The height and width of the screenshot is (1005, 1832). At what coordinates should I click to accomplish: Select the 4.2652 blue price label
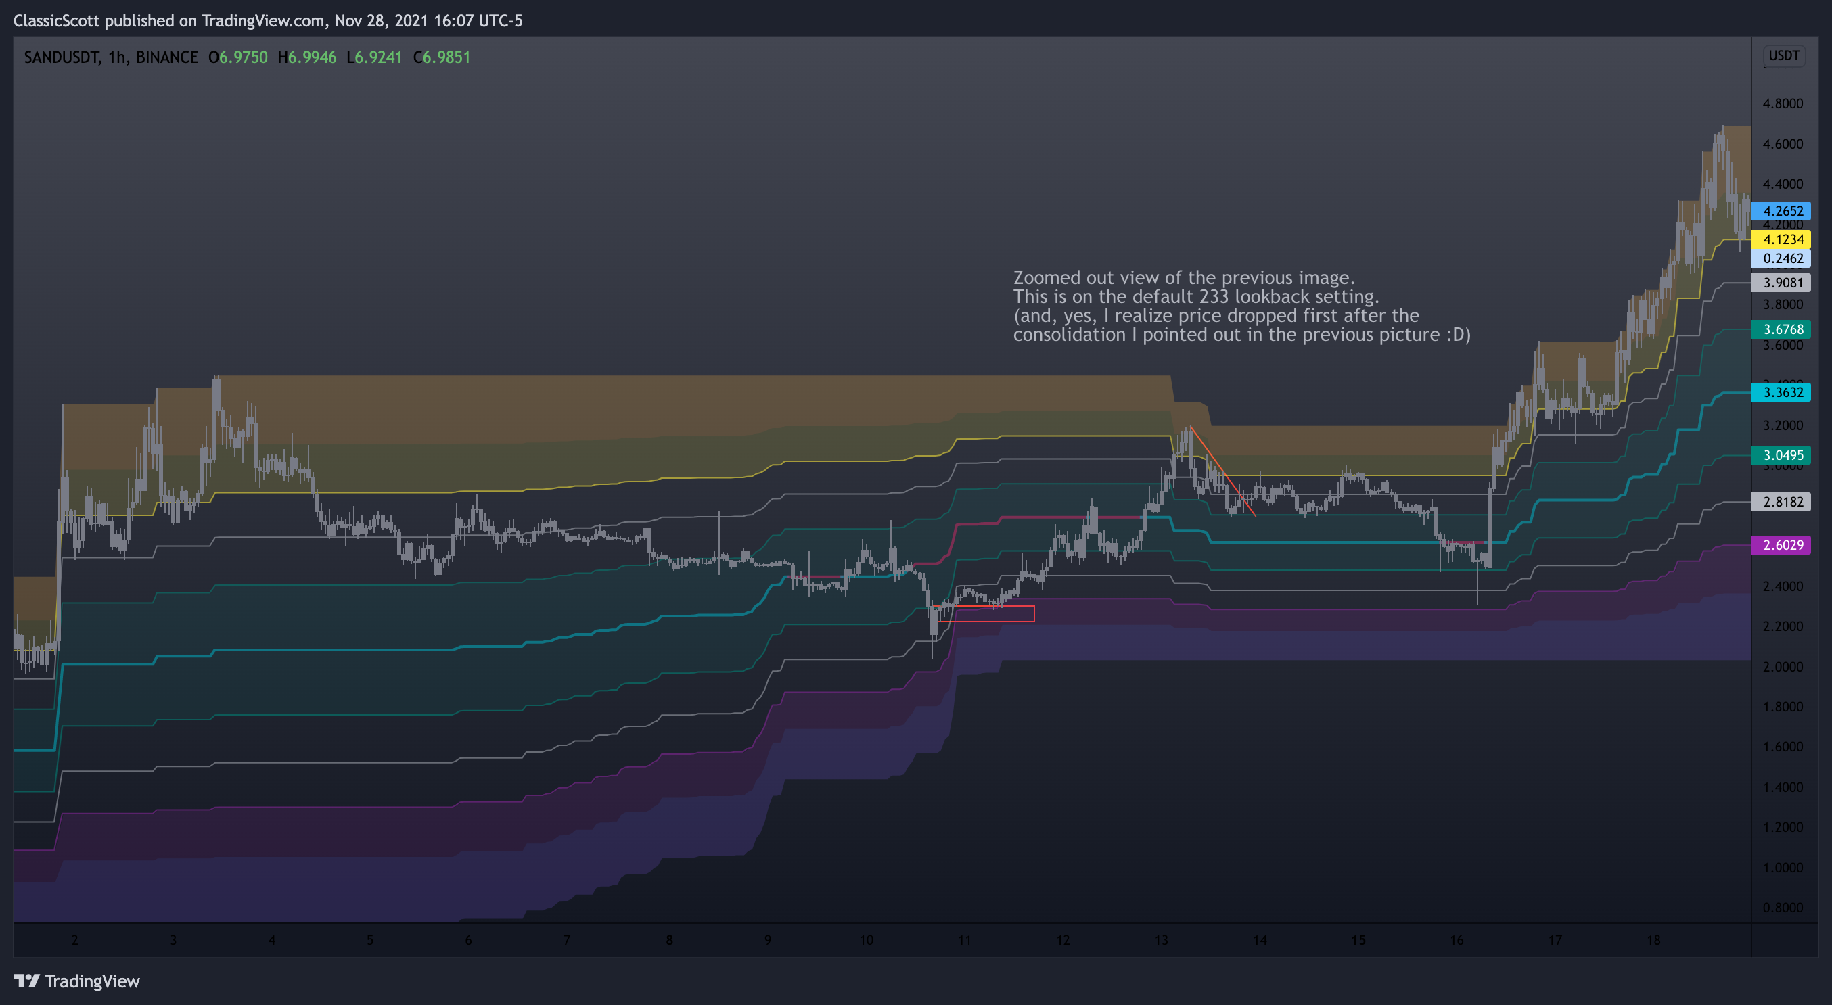pos(1781,210)
